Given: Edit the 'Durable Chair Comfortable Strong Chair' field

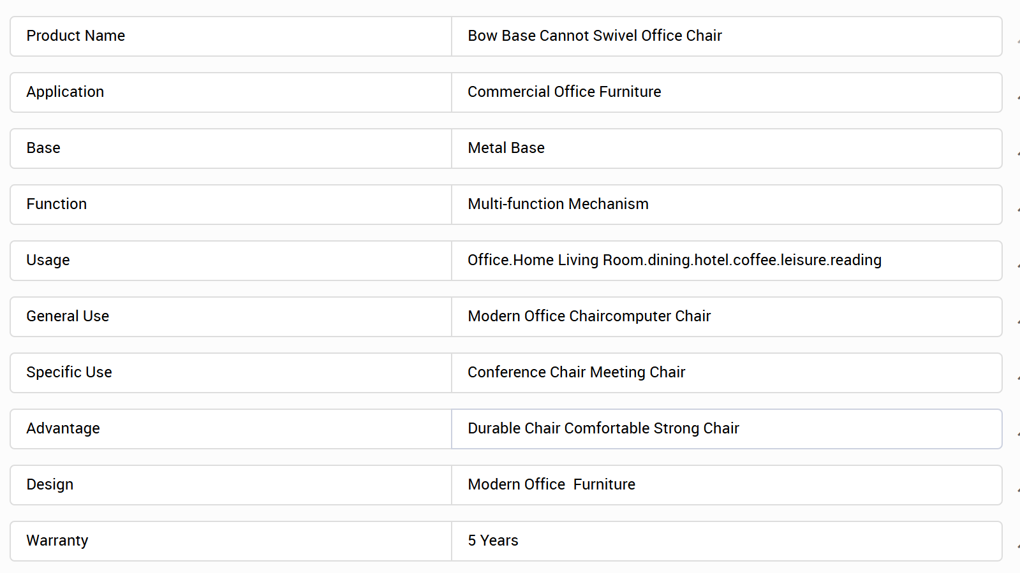Looking at the screenshot, I should pyautogui.click(x=727, y=429).
